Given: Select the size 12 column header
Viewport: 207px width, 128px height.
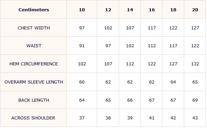Looking at the screenshot, I should click(108, 10).
